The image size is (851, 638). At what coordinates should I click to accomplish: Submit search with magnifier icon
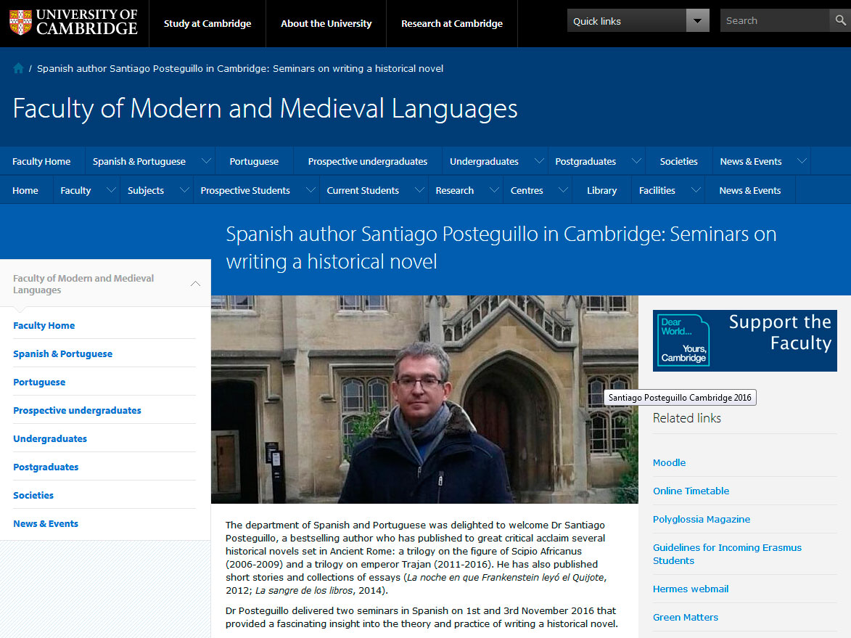pyautogui.click(x=840, y=20)
